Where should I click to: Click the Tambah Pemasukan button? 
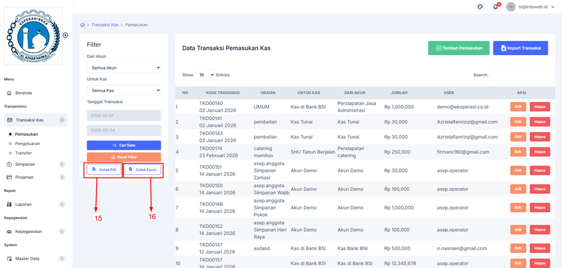[459, 48]
